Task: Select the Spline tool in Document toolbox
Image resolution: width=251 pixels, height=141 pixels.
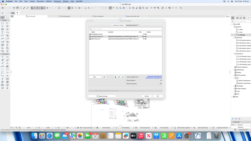Action: tap(7, 73)
